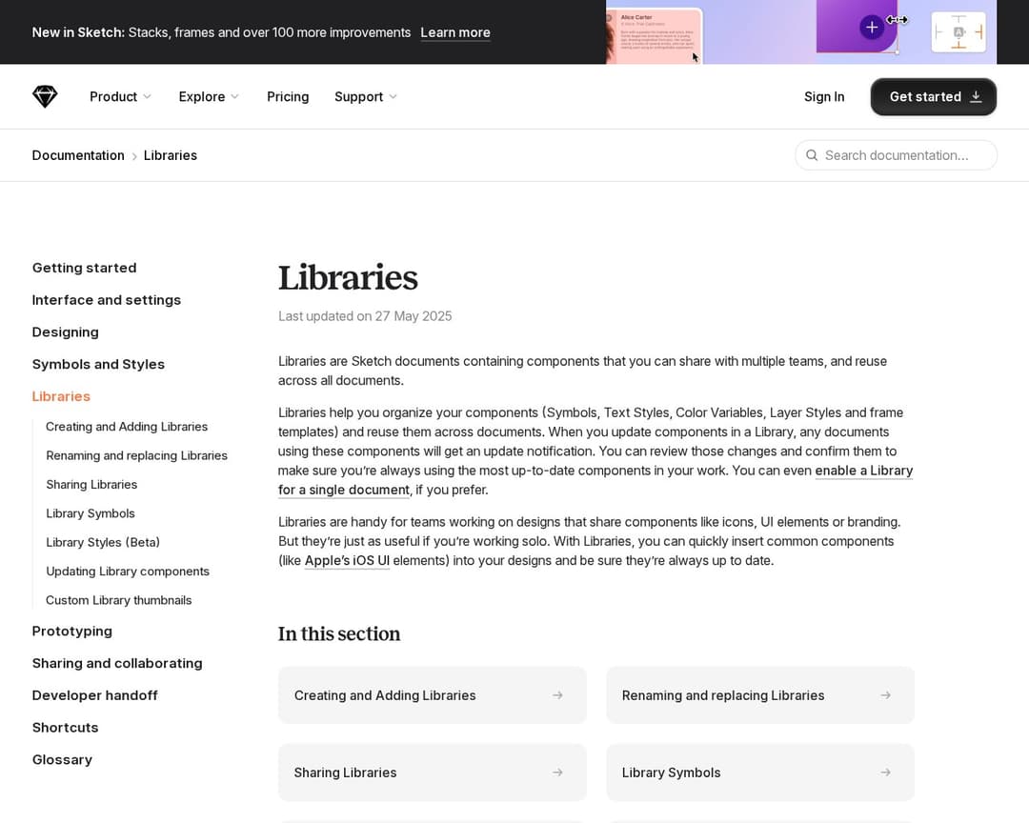Select Prototyping in the sidebar
The width and height of the screenshot is (1029, 823).
(72, 631)
